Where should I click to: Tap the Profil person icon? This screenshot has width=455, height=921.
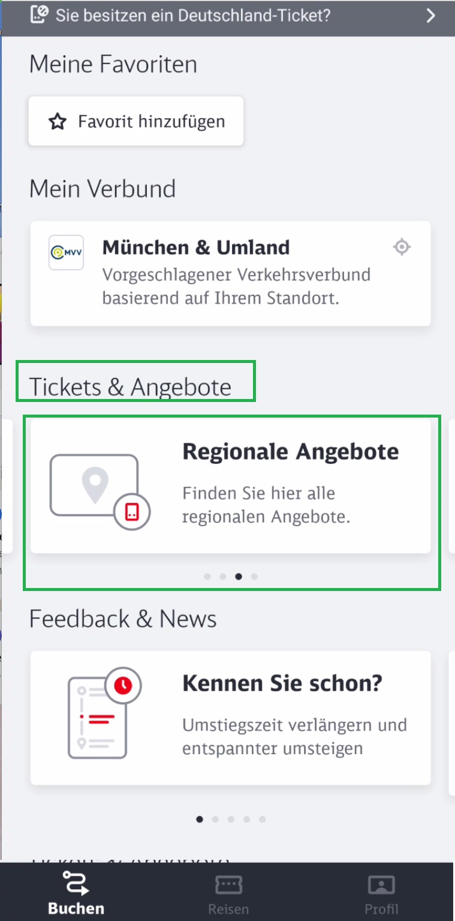(381, 886)
